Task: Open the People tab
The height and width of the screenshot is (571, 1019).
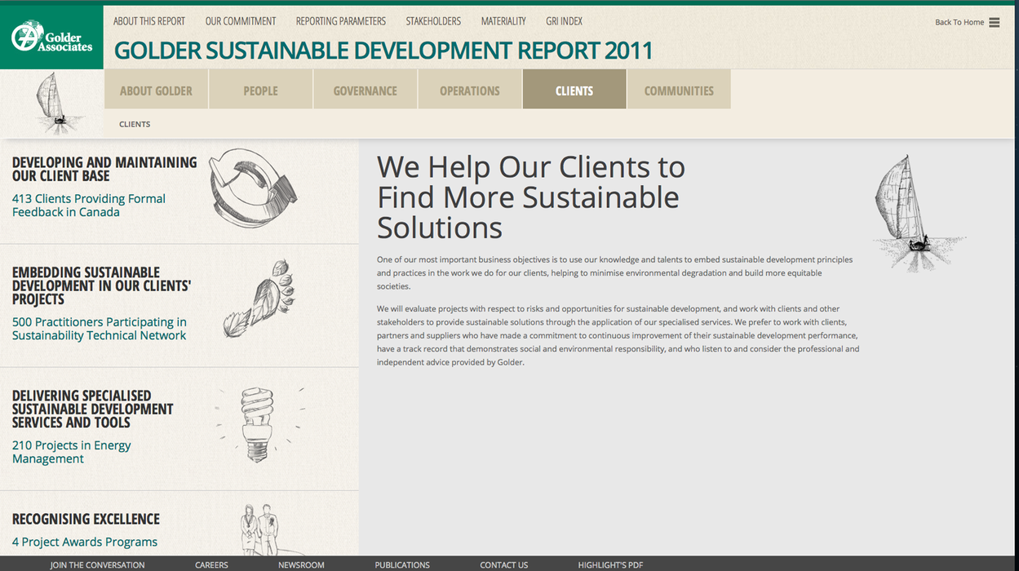Action: click(x=260, y=91)
